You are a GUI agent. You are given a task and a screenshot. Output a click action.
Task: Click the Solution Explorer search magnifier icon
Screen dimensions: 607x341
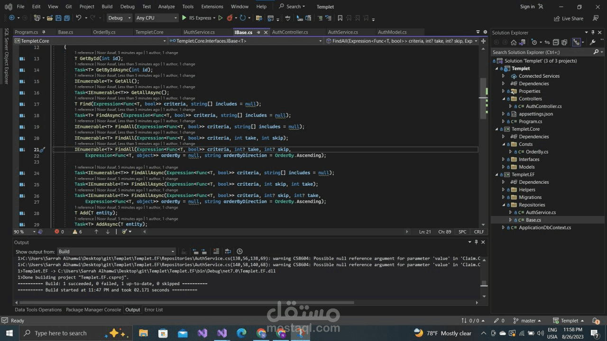(x=596, y=52)
